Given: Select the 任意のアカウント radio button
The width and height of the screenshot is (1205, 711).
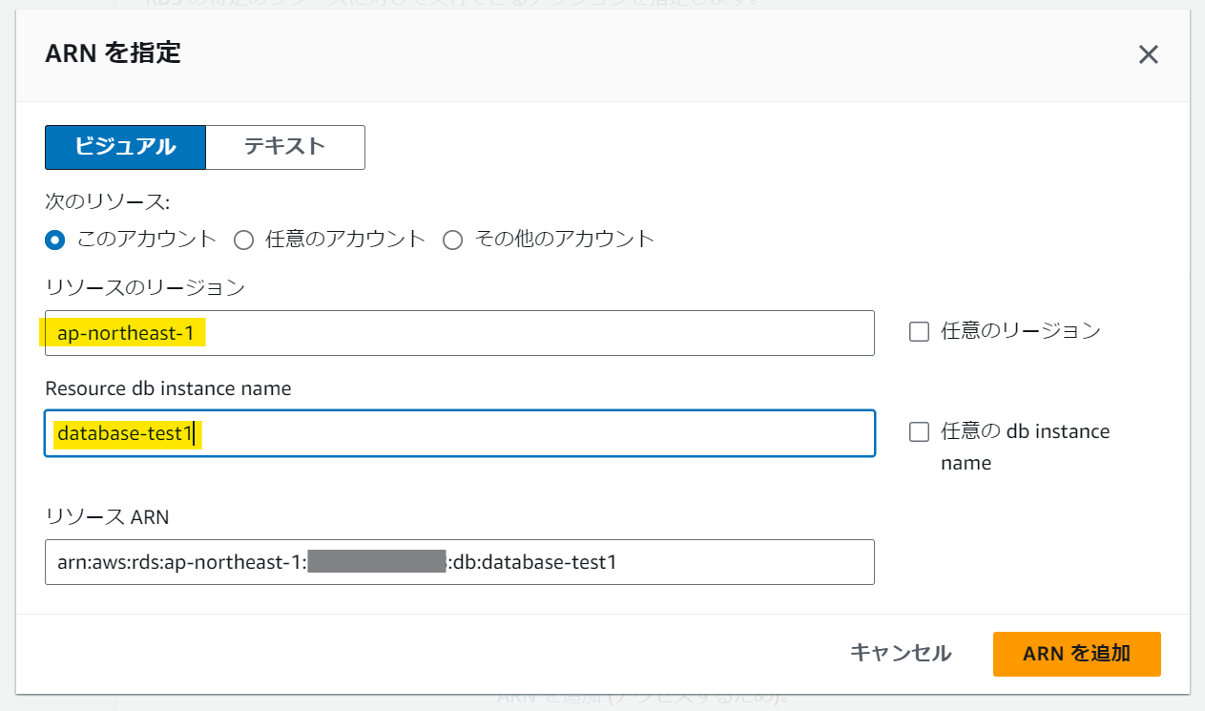Looking at the screenshot, I should click(x=244, y=240).
